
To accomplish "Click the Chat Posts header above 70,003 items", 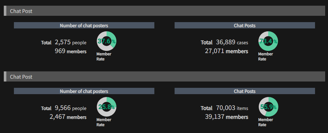I will 245,91.
